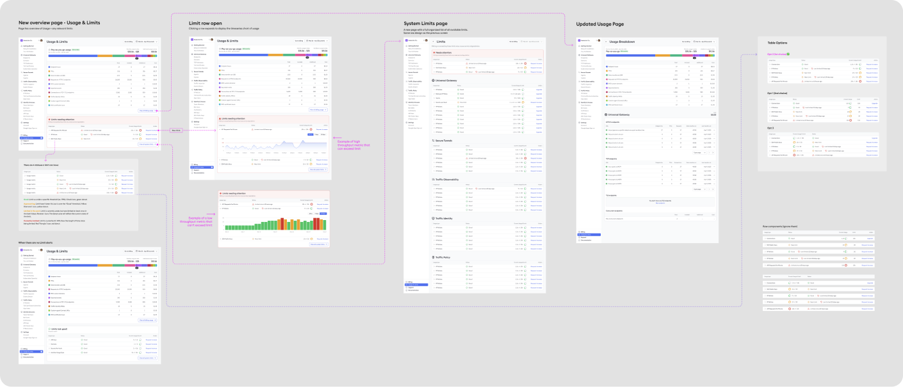The image size is (903, 387).
Task: Click Go to billing button in System Limits frame
Action: click(x=515, y=41)
